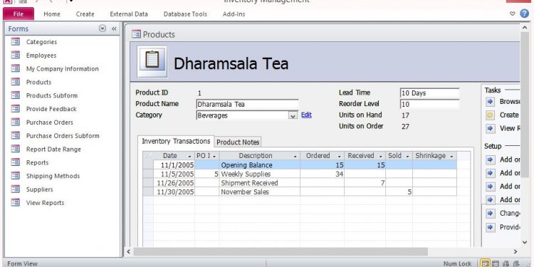The width and height of the screenshot is (534, 267).
Task: Switch to Layout View in status bar
Action: tap(506, 263)
